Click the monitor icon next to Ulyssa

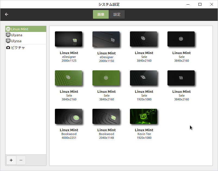pos(8,41)
